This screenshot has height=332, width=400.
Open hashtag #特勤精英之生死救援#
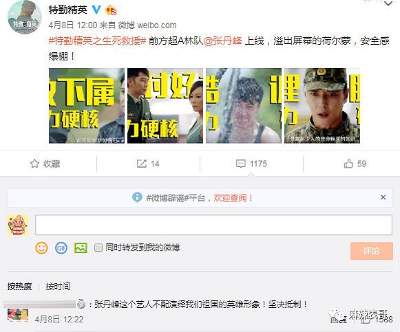[x=97, y=41]
